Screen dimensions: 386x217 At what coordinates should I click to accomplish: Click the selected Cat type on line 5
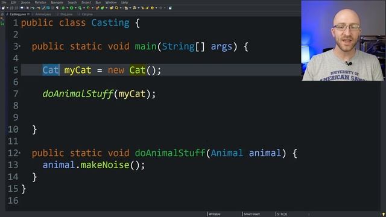[51, 70]
